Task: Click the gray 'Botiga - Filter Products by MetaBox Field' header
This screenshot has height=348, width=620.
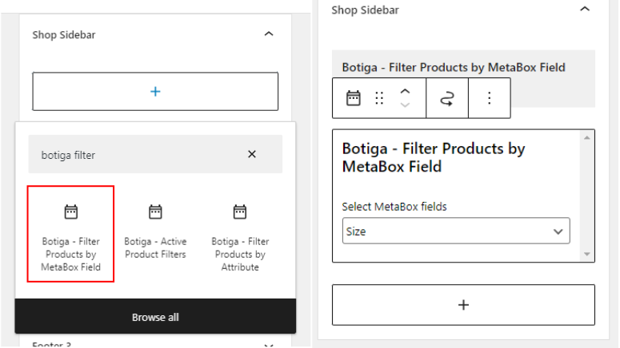Action: click(454, 68)
